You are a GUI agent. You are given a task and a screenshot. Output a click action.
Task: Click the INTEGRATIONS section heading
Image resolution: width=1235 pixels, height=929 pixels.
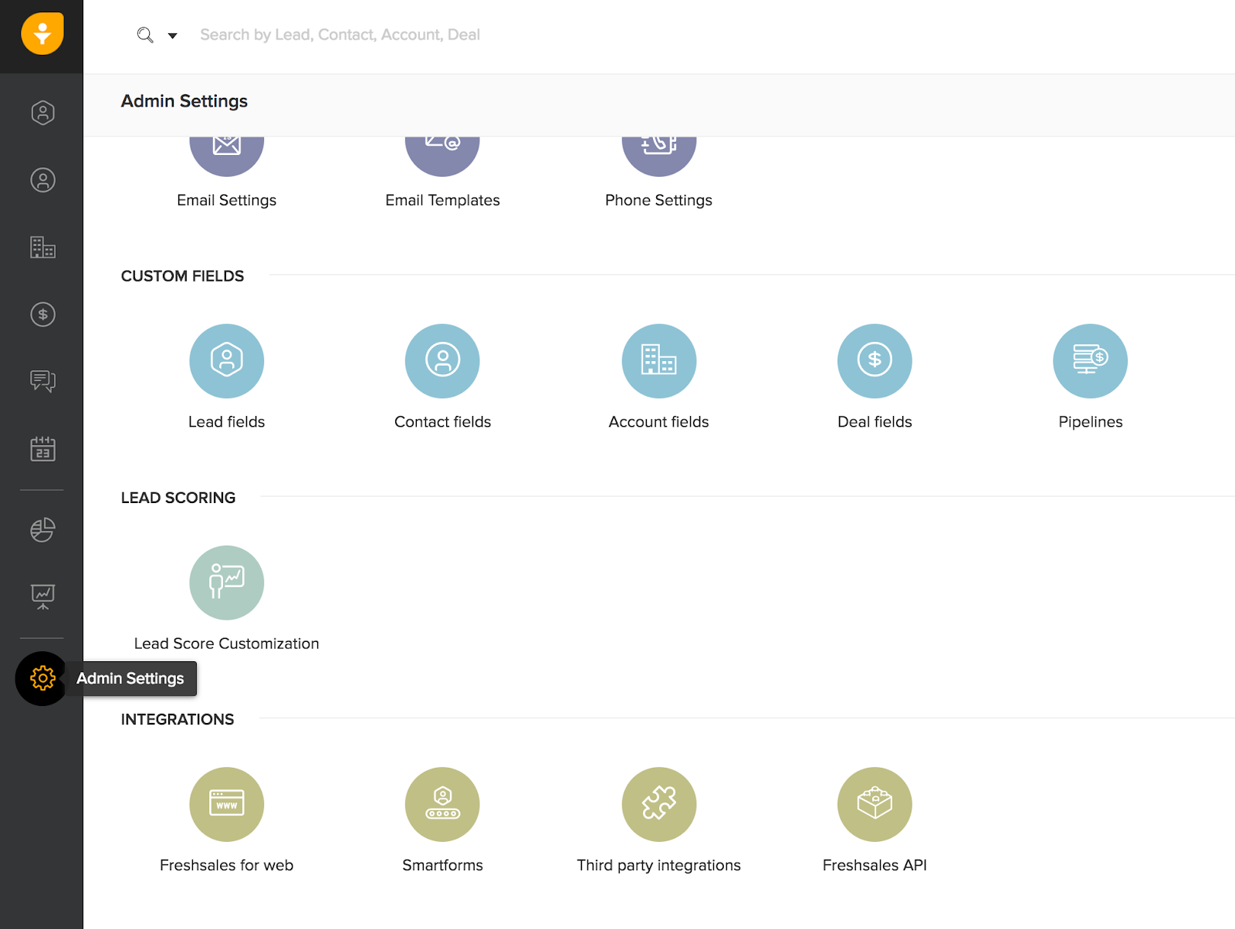[x=178, y=719]
